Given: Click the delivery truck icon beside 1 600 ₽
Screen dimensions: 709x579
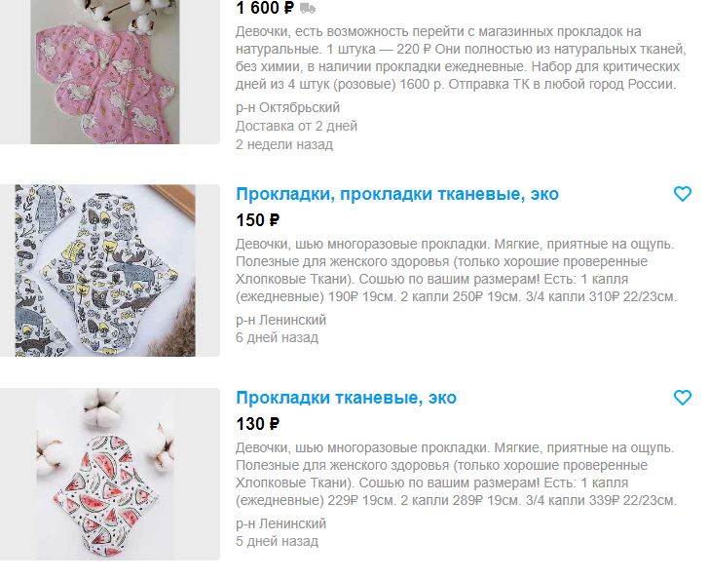Looking at the screenshot, I should 308,7.
